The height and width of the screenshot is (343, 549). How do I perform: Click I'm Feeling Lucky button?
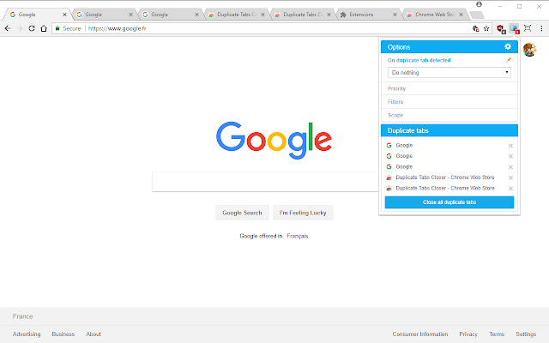pos(303,213)
